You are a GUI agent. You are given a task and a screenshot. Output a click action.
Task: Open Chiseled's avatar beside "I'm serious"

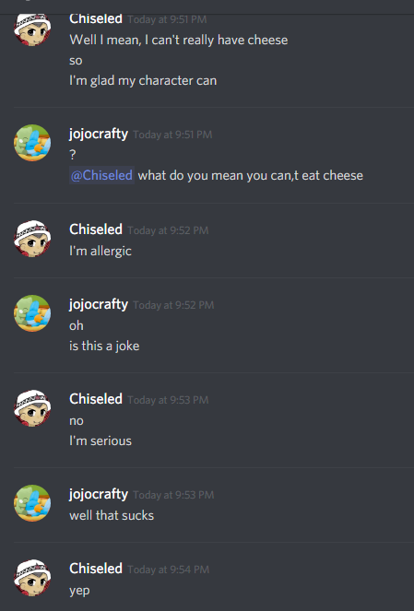tap(32, 408)
